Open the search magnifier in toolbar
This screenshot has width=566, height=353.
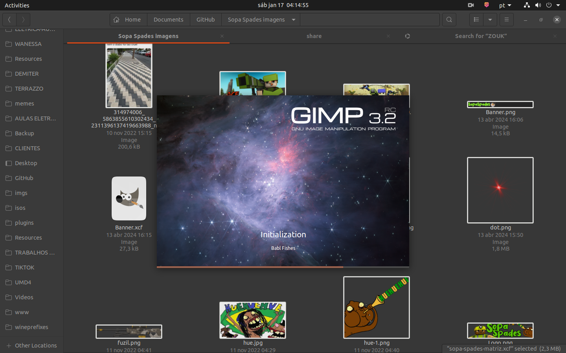(x=449, y=20)
